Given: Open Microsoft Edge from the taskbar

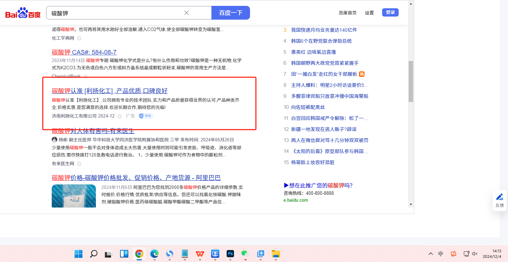Looking at the screenshot, I should [154, 254].
